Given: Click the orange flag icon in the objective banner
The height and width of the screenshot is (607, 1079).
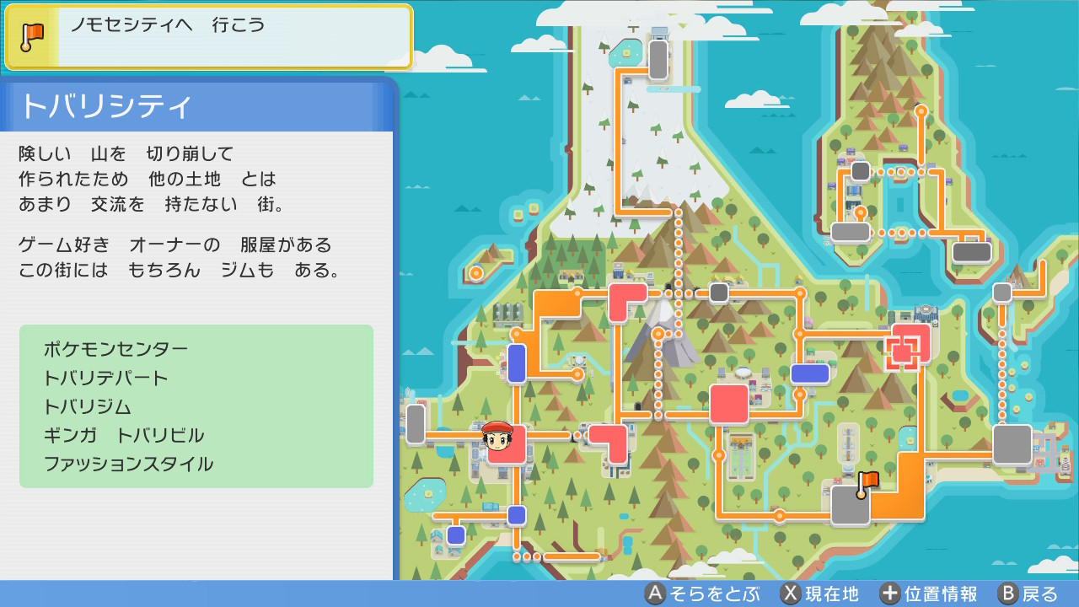Looking at the screenshot, I should pyautogui.click(x=33, y=36).
